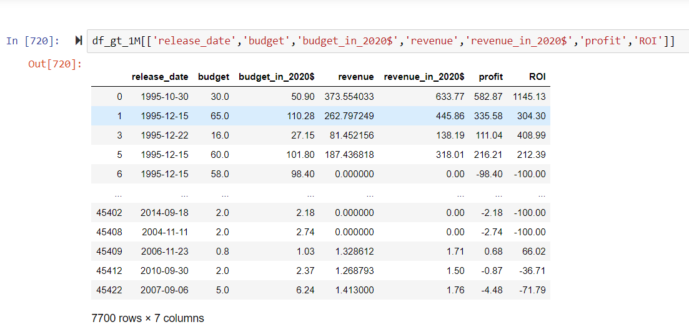Click row index 45422

109,290
